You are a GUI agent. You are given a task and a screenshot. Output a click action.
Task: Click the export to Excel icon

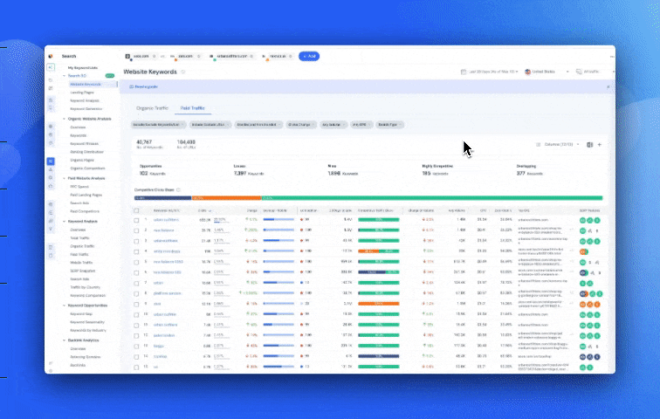[590, 144]
